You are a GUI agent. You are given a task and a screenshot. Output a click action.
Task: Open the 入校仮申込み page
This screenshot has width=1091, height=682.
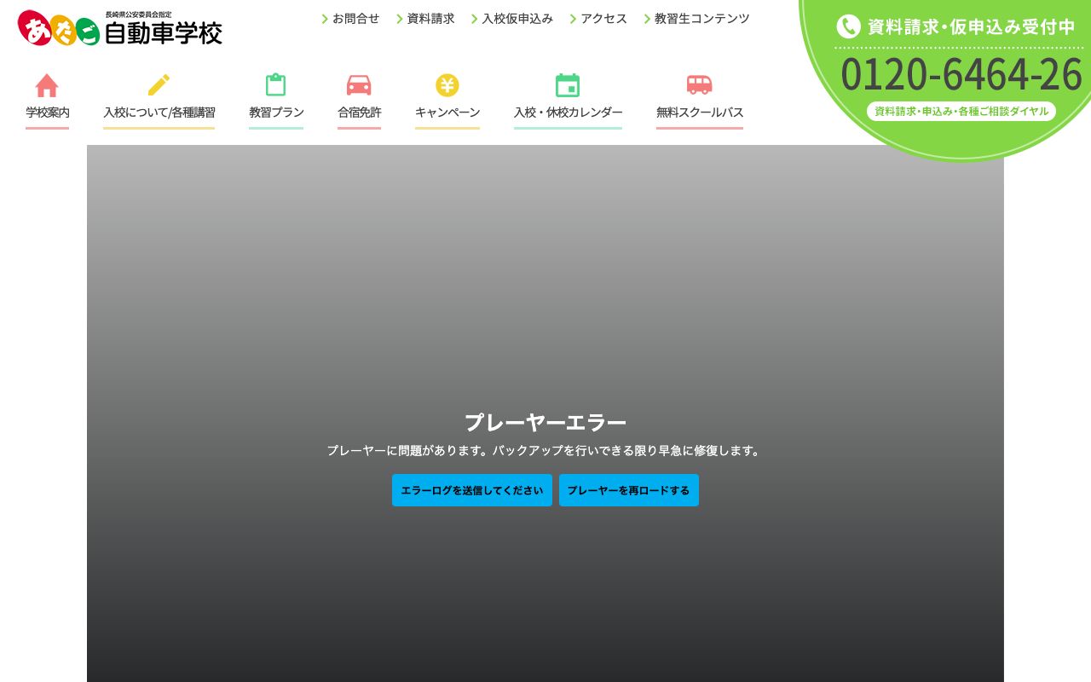(x=517, y=18)
